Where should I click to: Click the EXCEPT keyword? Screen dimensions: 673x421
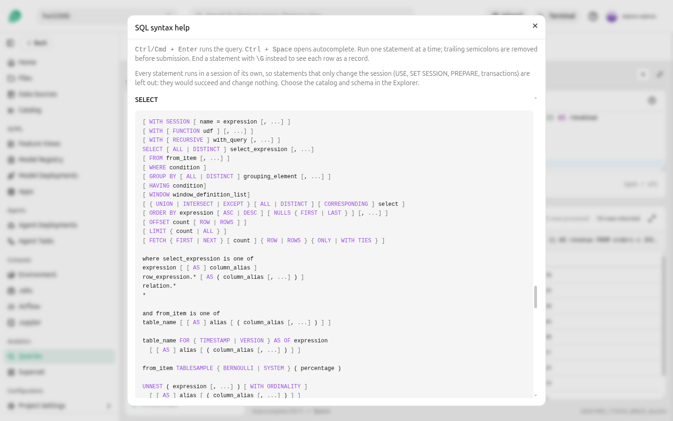[233, 204]
